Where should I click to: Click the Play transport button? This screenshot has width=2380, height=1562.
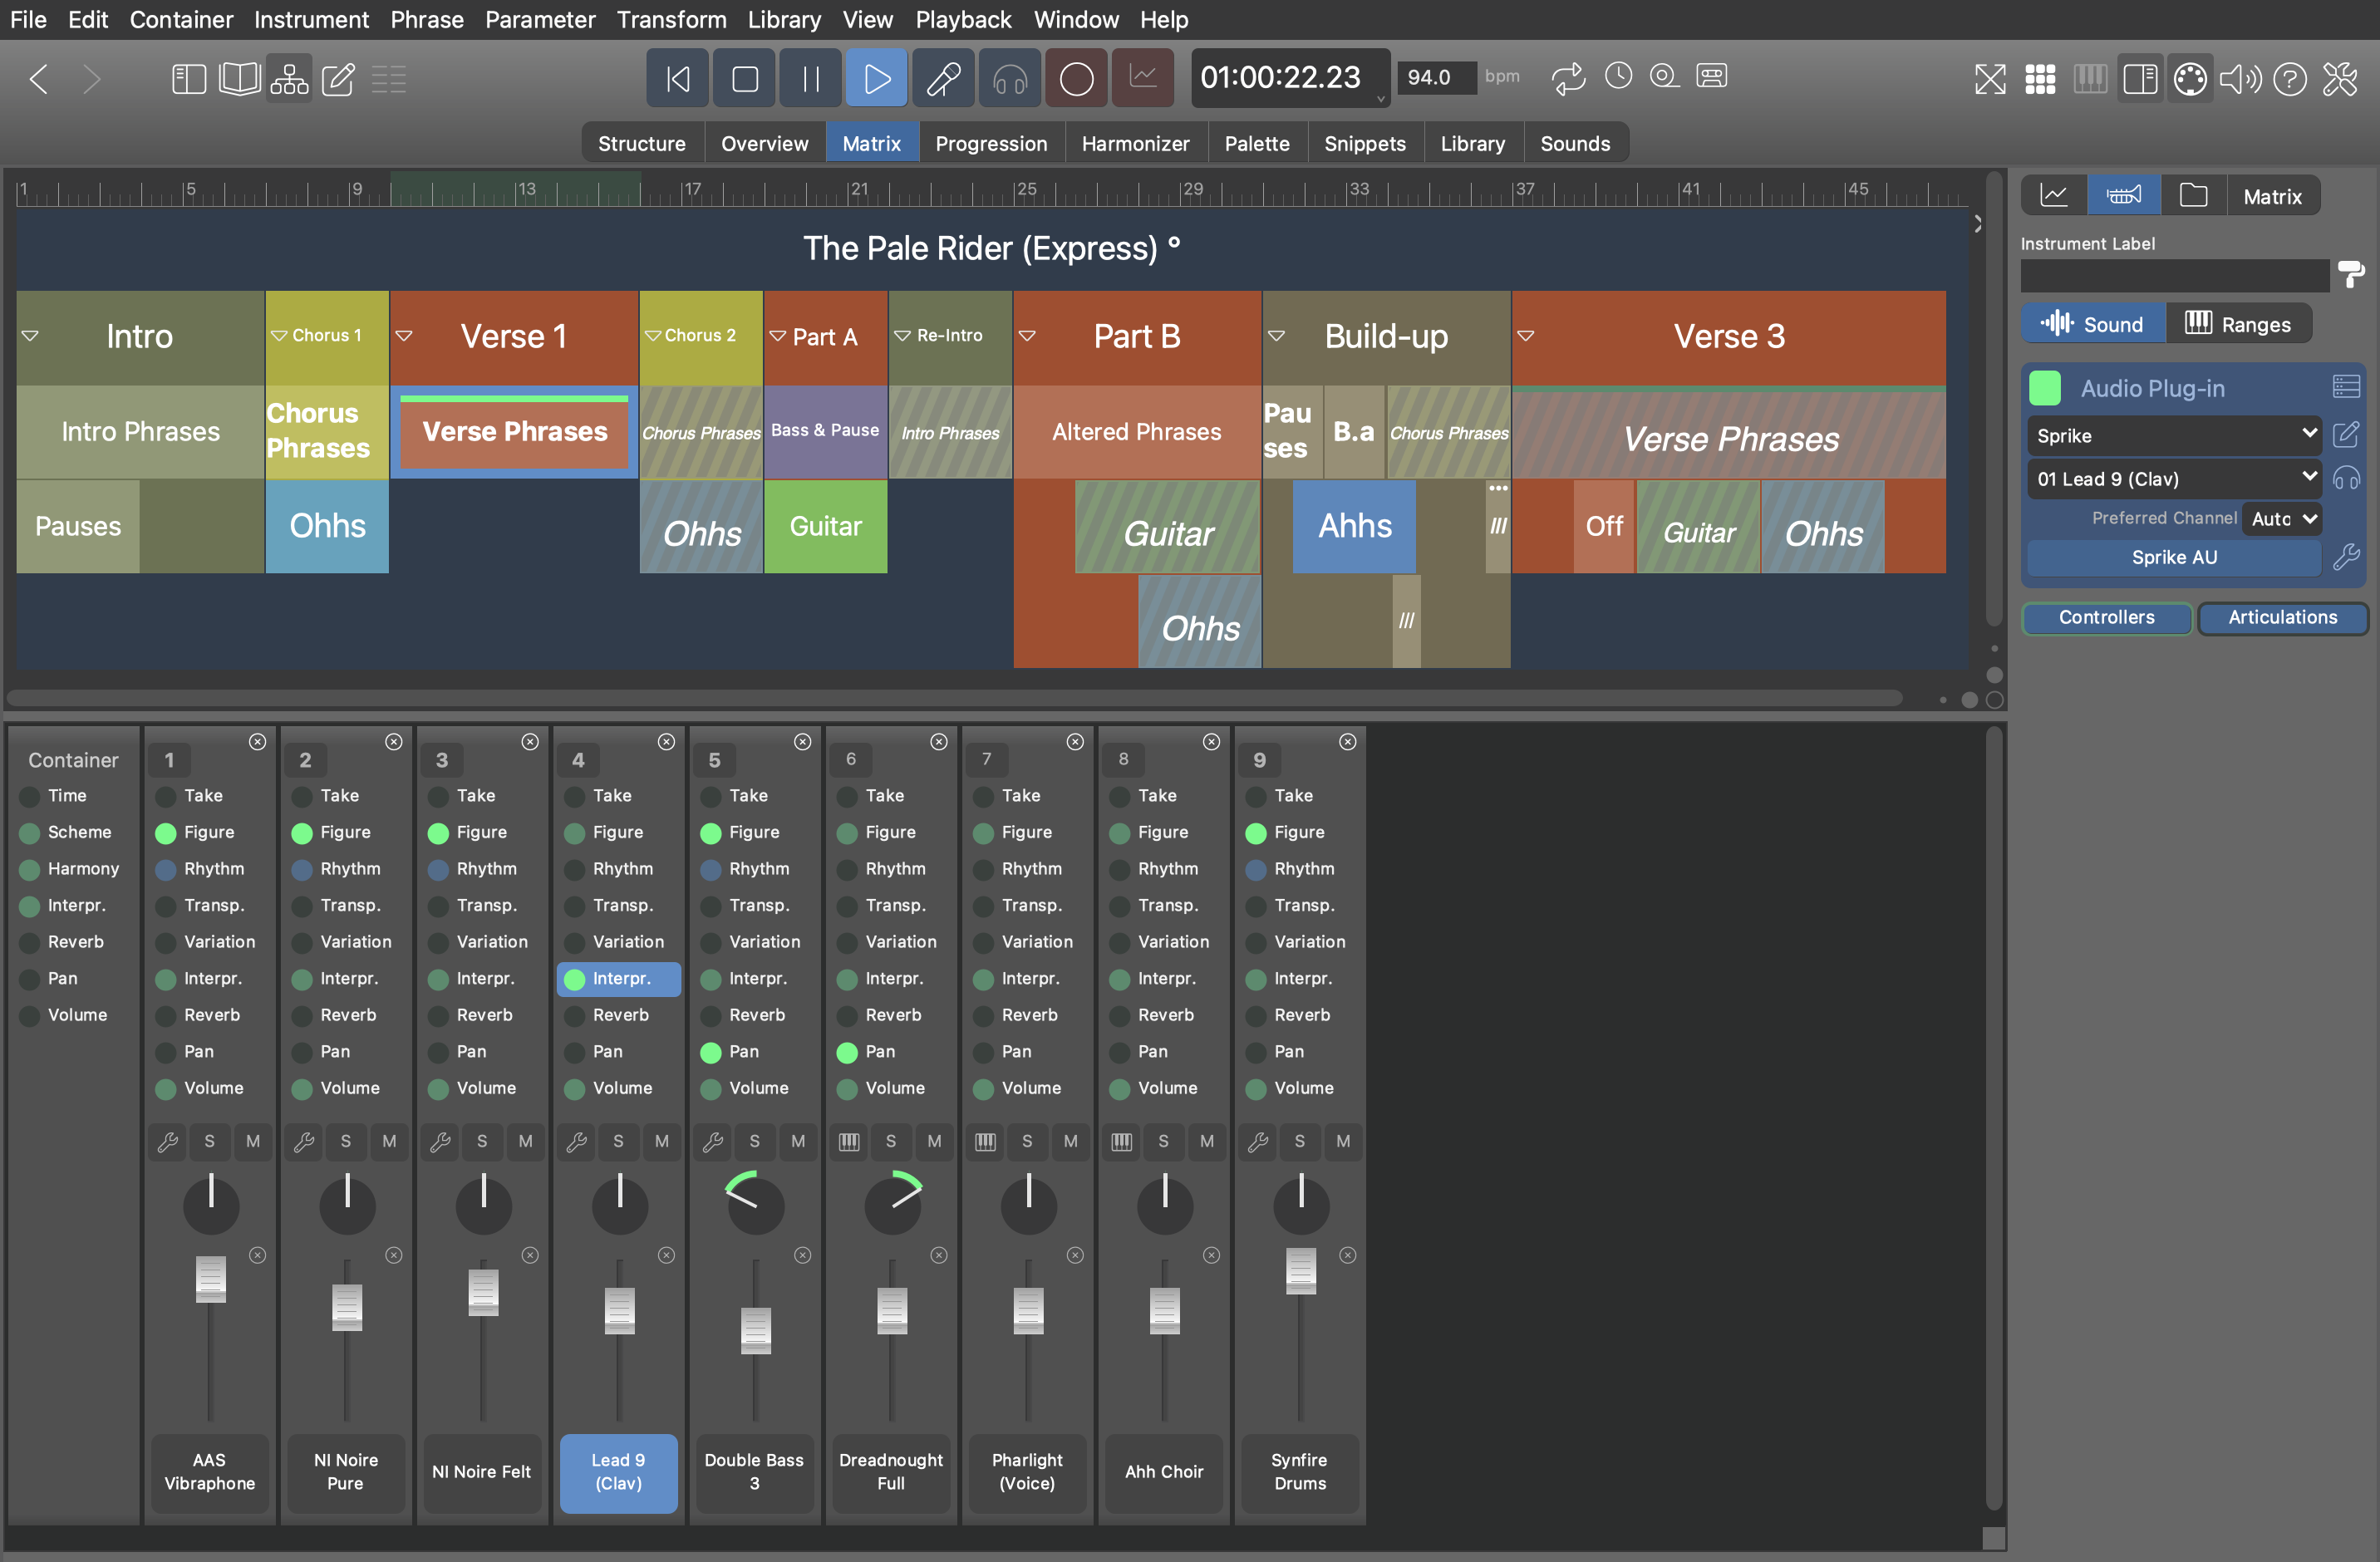pos(876,78)
